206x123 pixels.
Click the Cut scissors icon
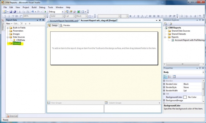tap(20, 12)
